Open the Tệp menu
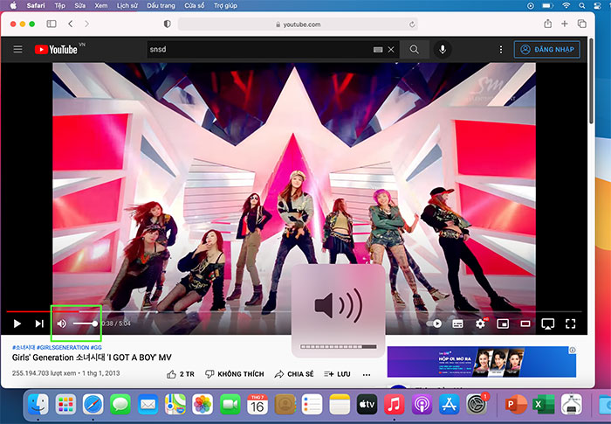611x424 pixels. (59, 5)
